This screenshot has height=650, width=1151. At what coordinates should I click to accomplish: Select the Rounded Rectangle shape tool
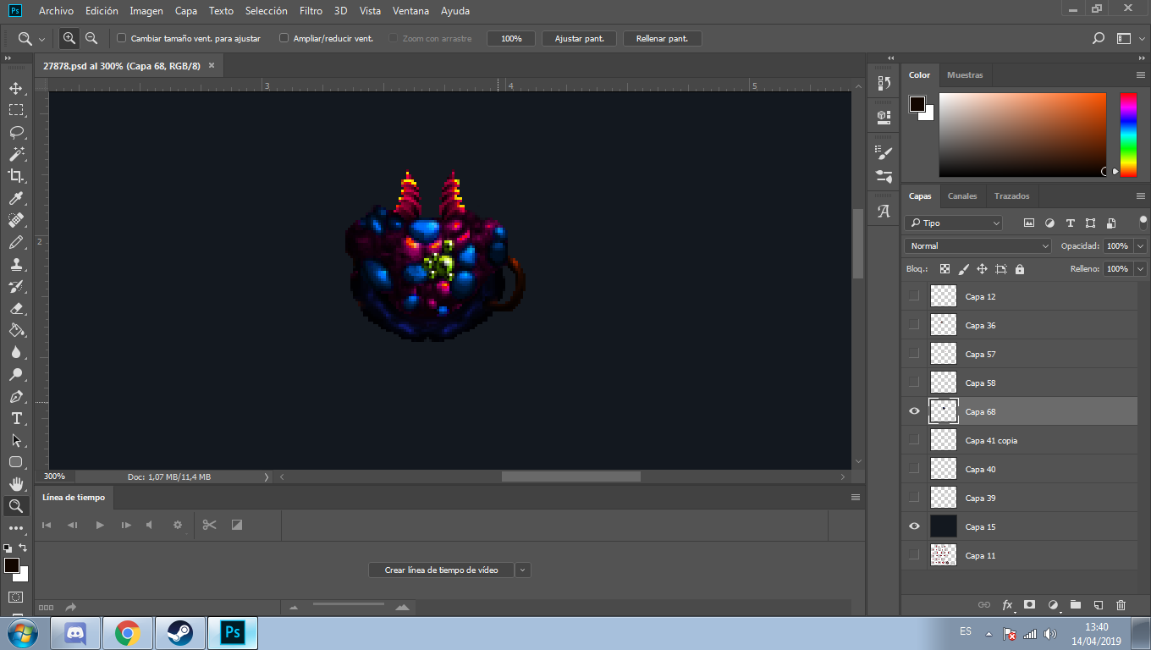coord(16,462)
